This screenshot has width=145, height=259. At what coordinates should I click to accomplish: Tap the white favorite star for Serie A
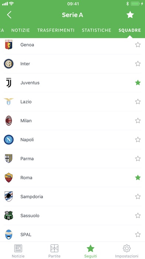130,15
